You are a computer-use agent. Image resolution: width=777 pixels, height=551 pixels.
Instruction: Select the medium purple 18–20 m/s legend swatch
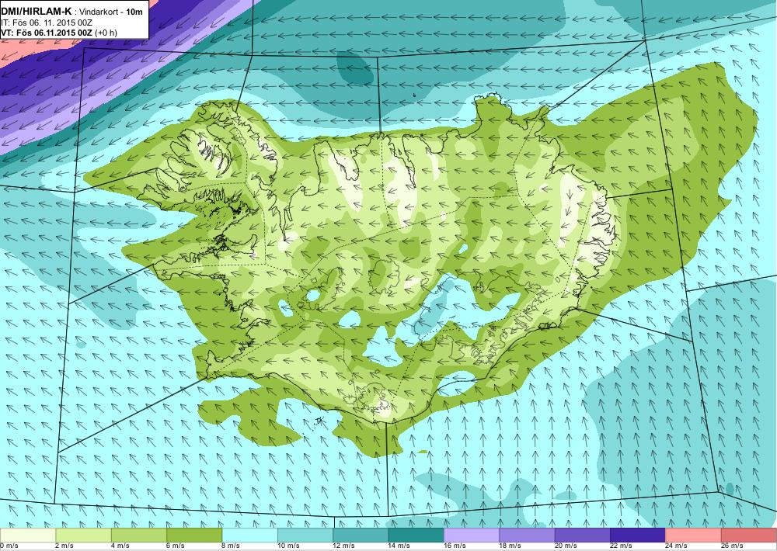point(527,535)
